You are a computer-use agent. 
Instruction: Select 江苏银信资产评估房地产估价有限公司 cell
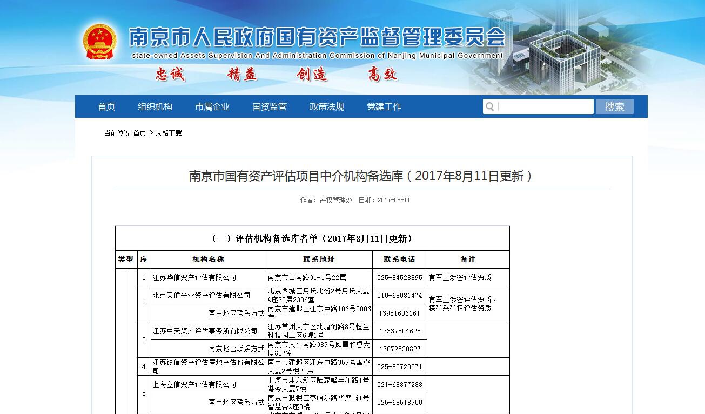[209, 366]
